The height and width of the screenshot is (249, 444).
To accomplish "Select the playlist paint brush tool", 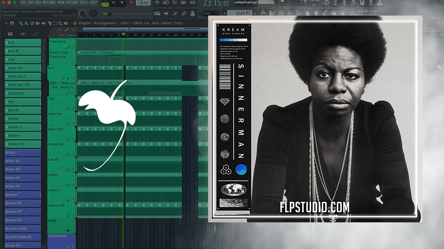I will pos(26,23).
